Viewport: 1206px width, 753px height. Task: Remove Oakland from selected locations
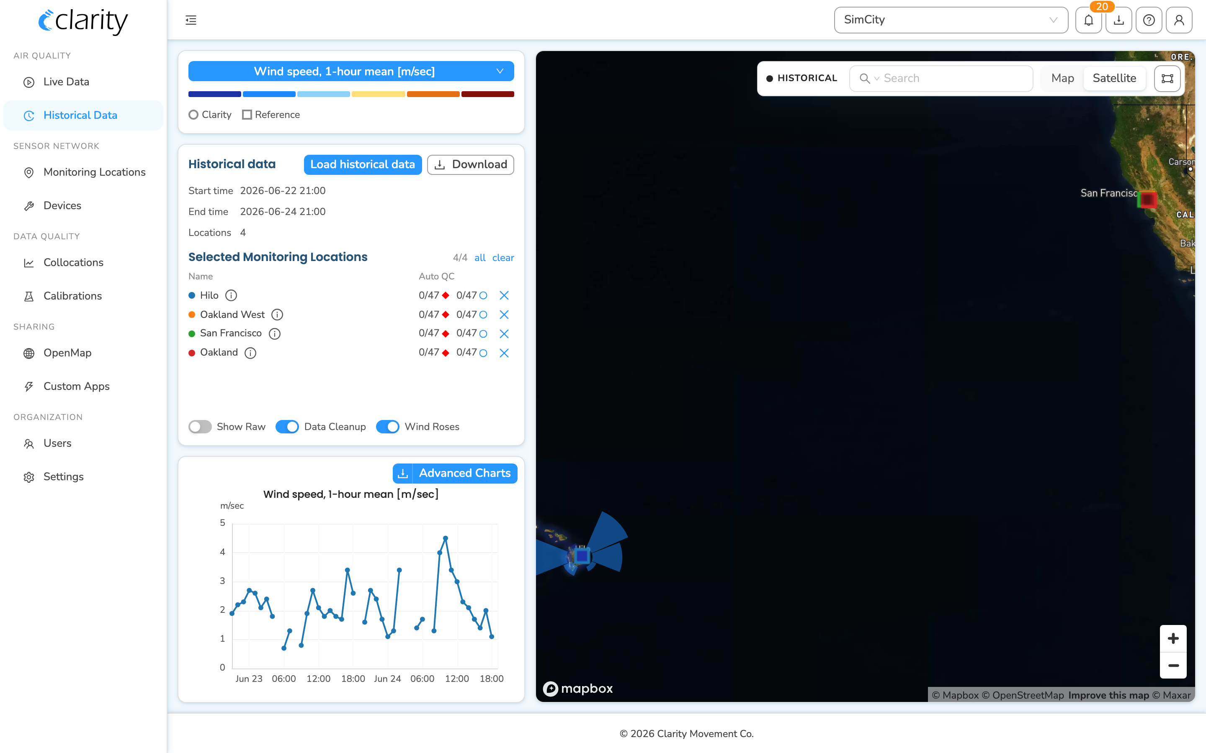(x=504, y=353)
